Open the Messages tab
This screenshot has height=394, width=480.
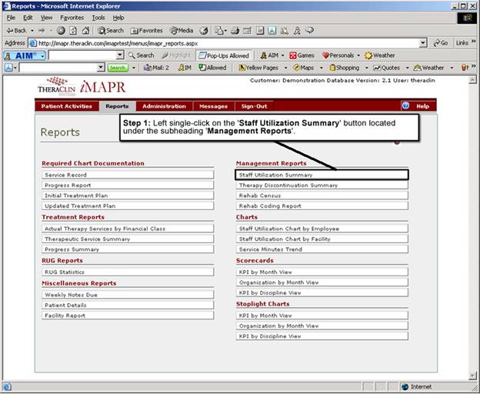pyautogui.click(x=213, y=106)
